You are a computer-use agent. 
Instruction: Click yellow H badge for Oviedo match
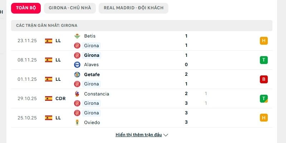264,118
